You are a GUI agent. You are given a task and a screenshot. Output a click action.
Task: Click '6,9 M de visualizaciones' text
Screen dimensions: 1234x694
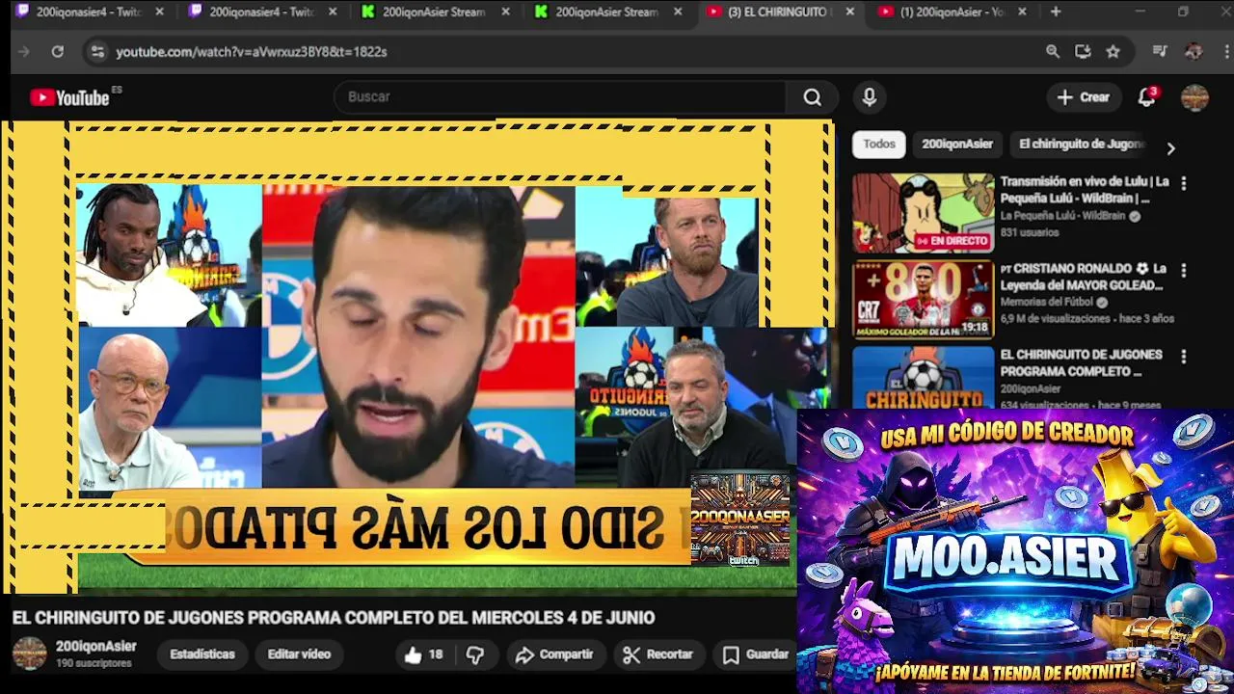pos(1055,318)
